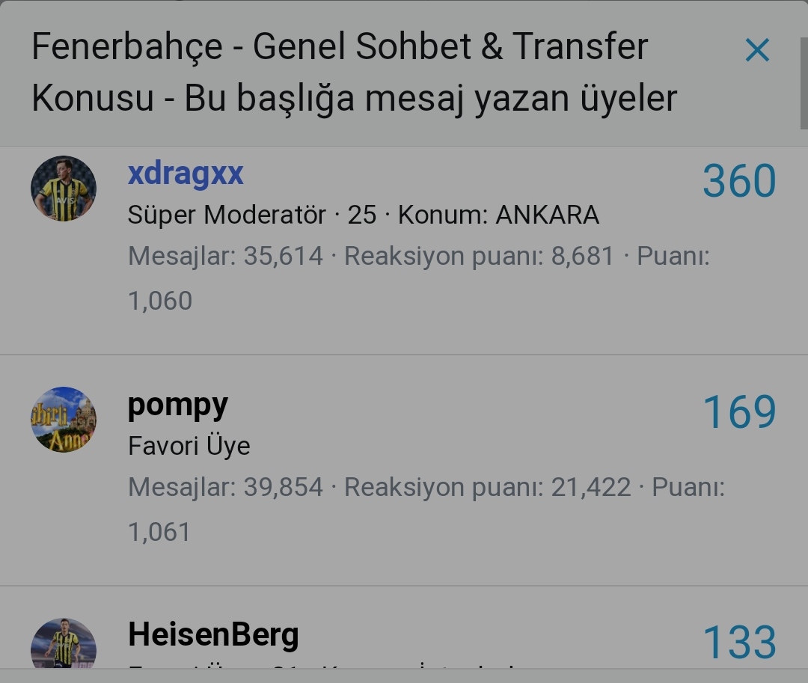
Task: Click the Süper Moderatör title label
Action: [x=227, y=215]
